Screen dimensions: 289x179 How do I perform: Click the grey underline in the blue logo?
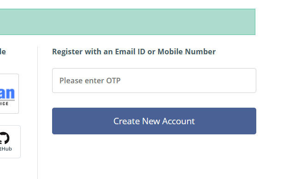pos(7,100)
